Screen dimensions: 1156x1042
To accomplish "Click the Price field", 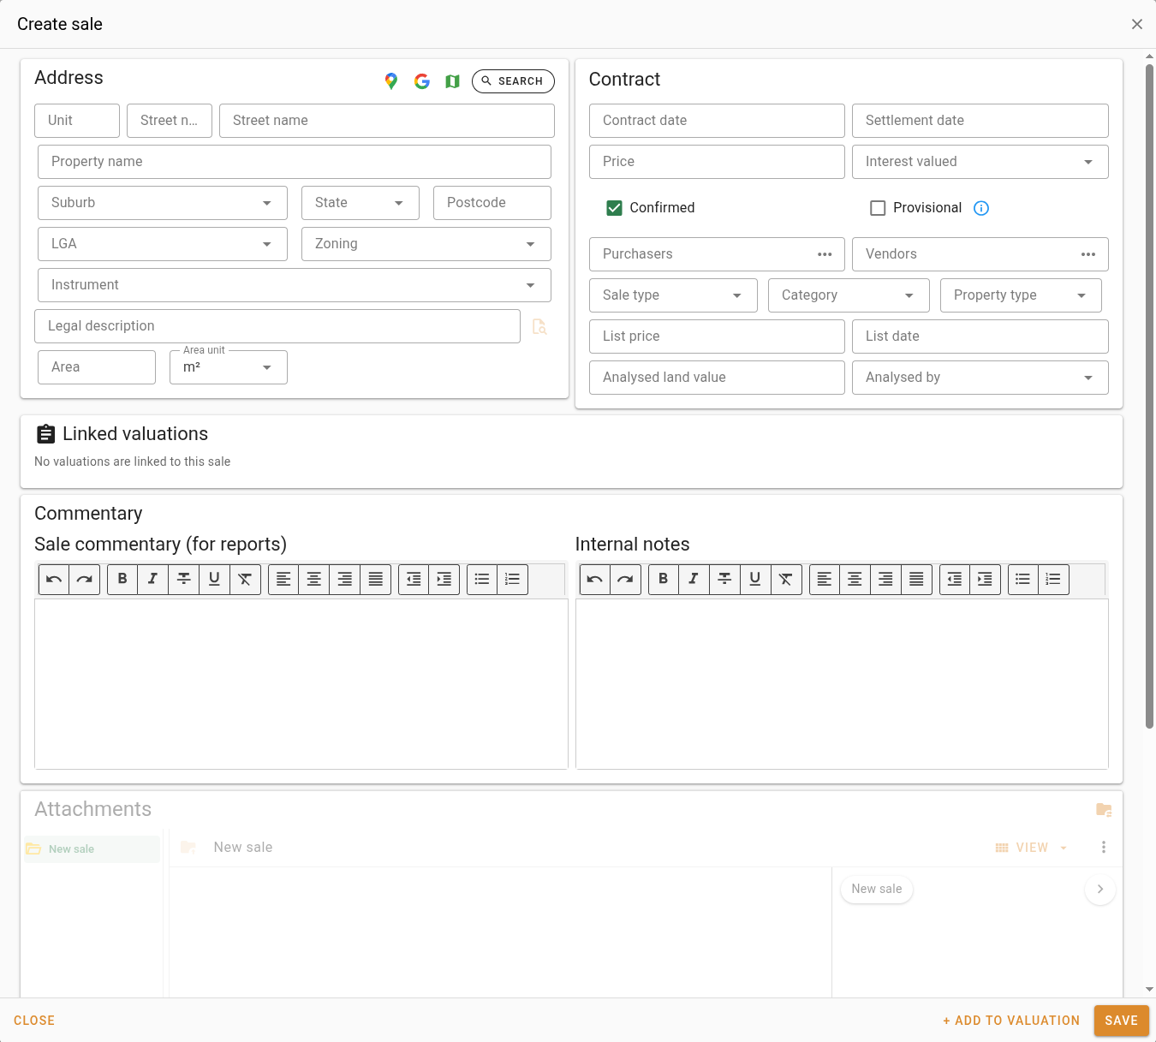I will 717,162.
